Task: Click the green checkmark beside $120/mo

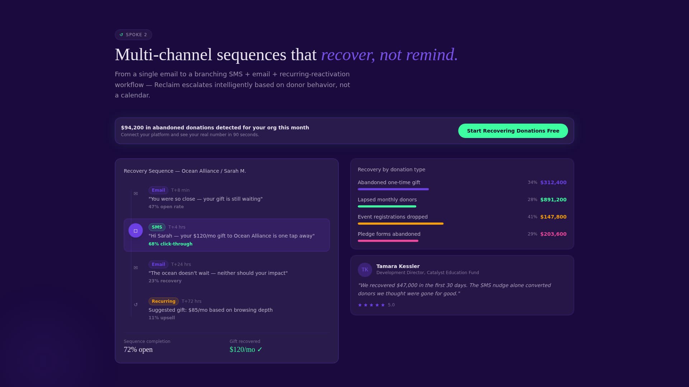Action: click(x=260, y=349)
